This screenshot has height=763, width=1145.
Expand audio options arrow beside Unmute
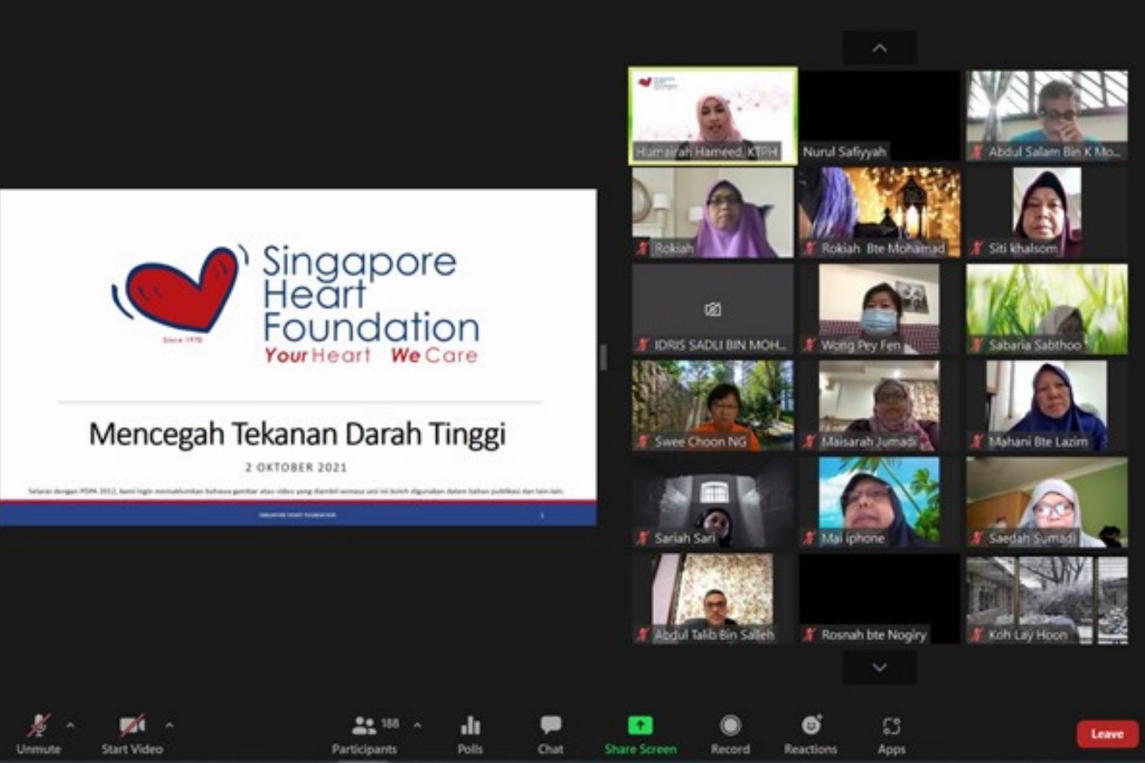(x=70, y=725)
